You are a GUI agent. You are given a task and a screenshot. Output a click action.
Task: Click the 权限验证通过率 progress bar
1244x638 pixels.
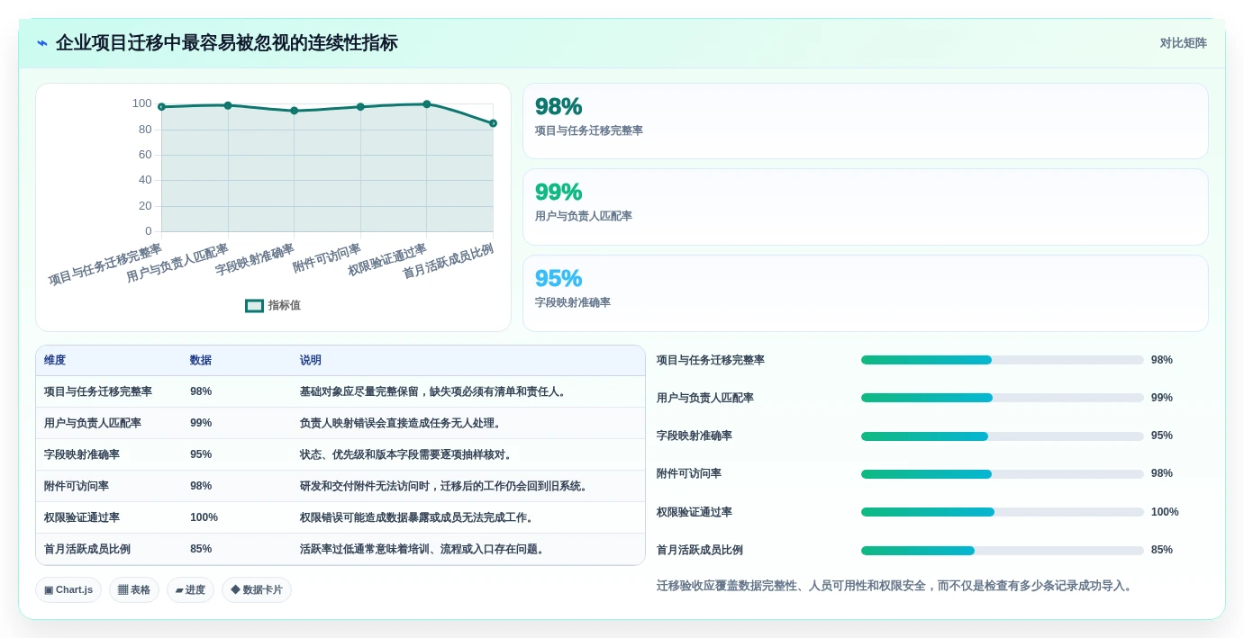[1002, 512]
